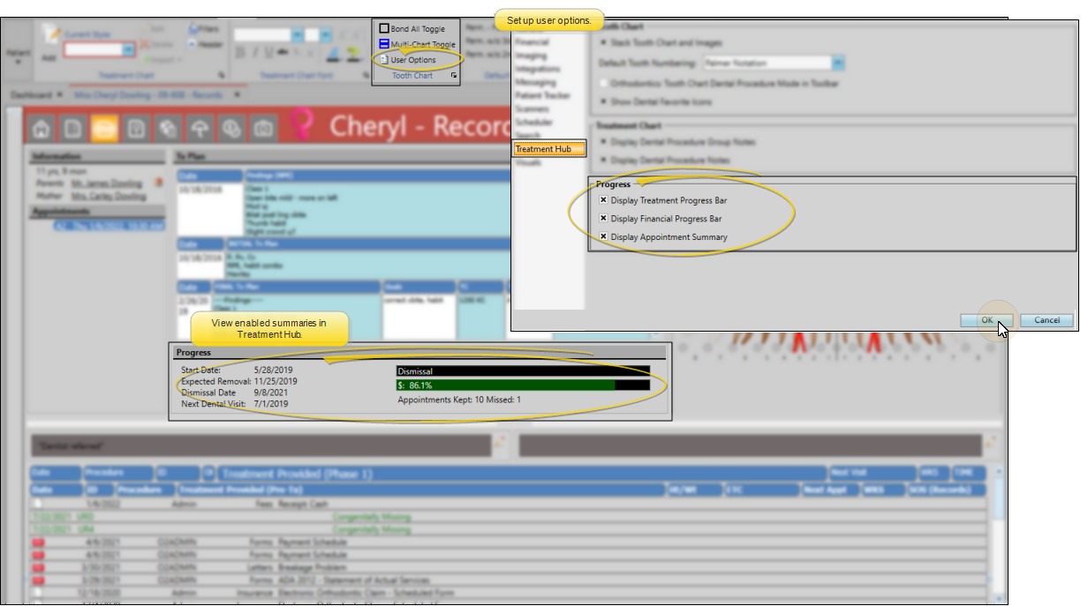This screenshot has width=1088, height=606.
Task: Open the Tooth Chart group dialog launcher
Action: pos(454,77)
